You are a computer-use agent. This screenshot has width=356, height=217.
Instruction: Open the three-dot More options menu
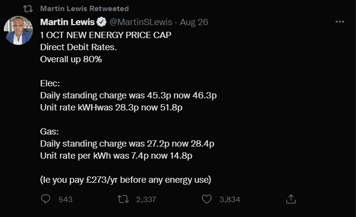coord(340,22)
